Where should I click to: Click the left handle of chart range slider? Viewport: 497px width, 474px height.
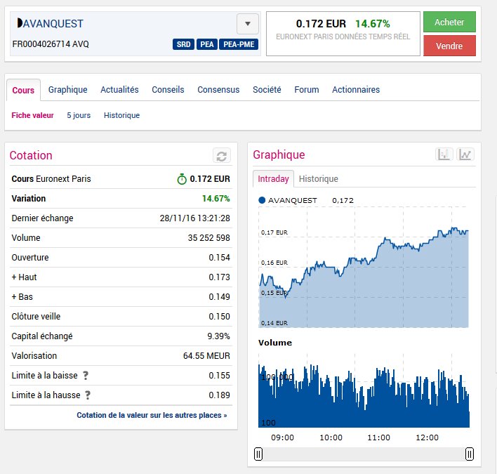pyautogui.click(x=258, y=454)
